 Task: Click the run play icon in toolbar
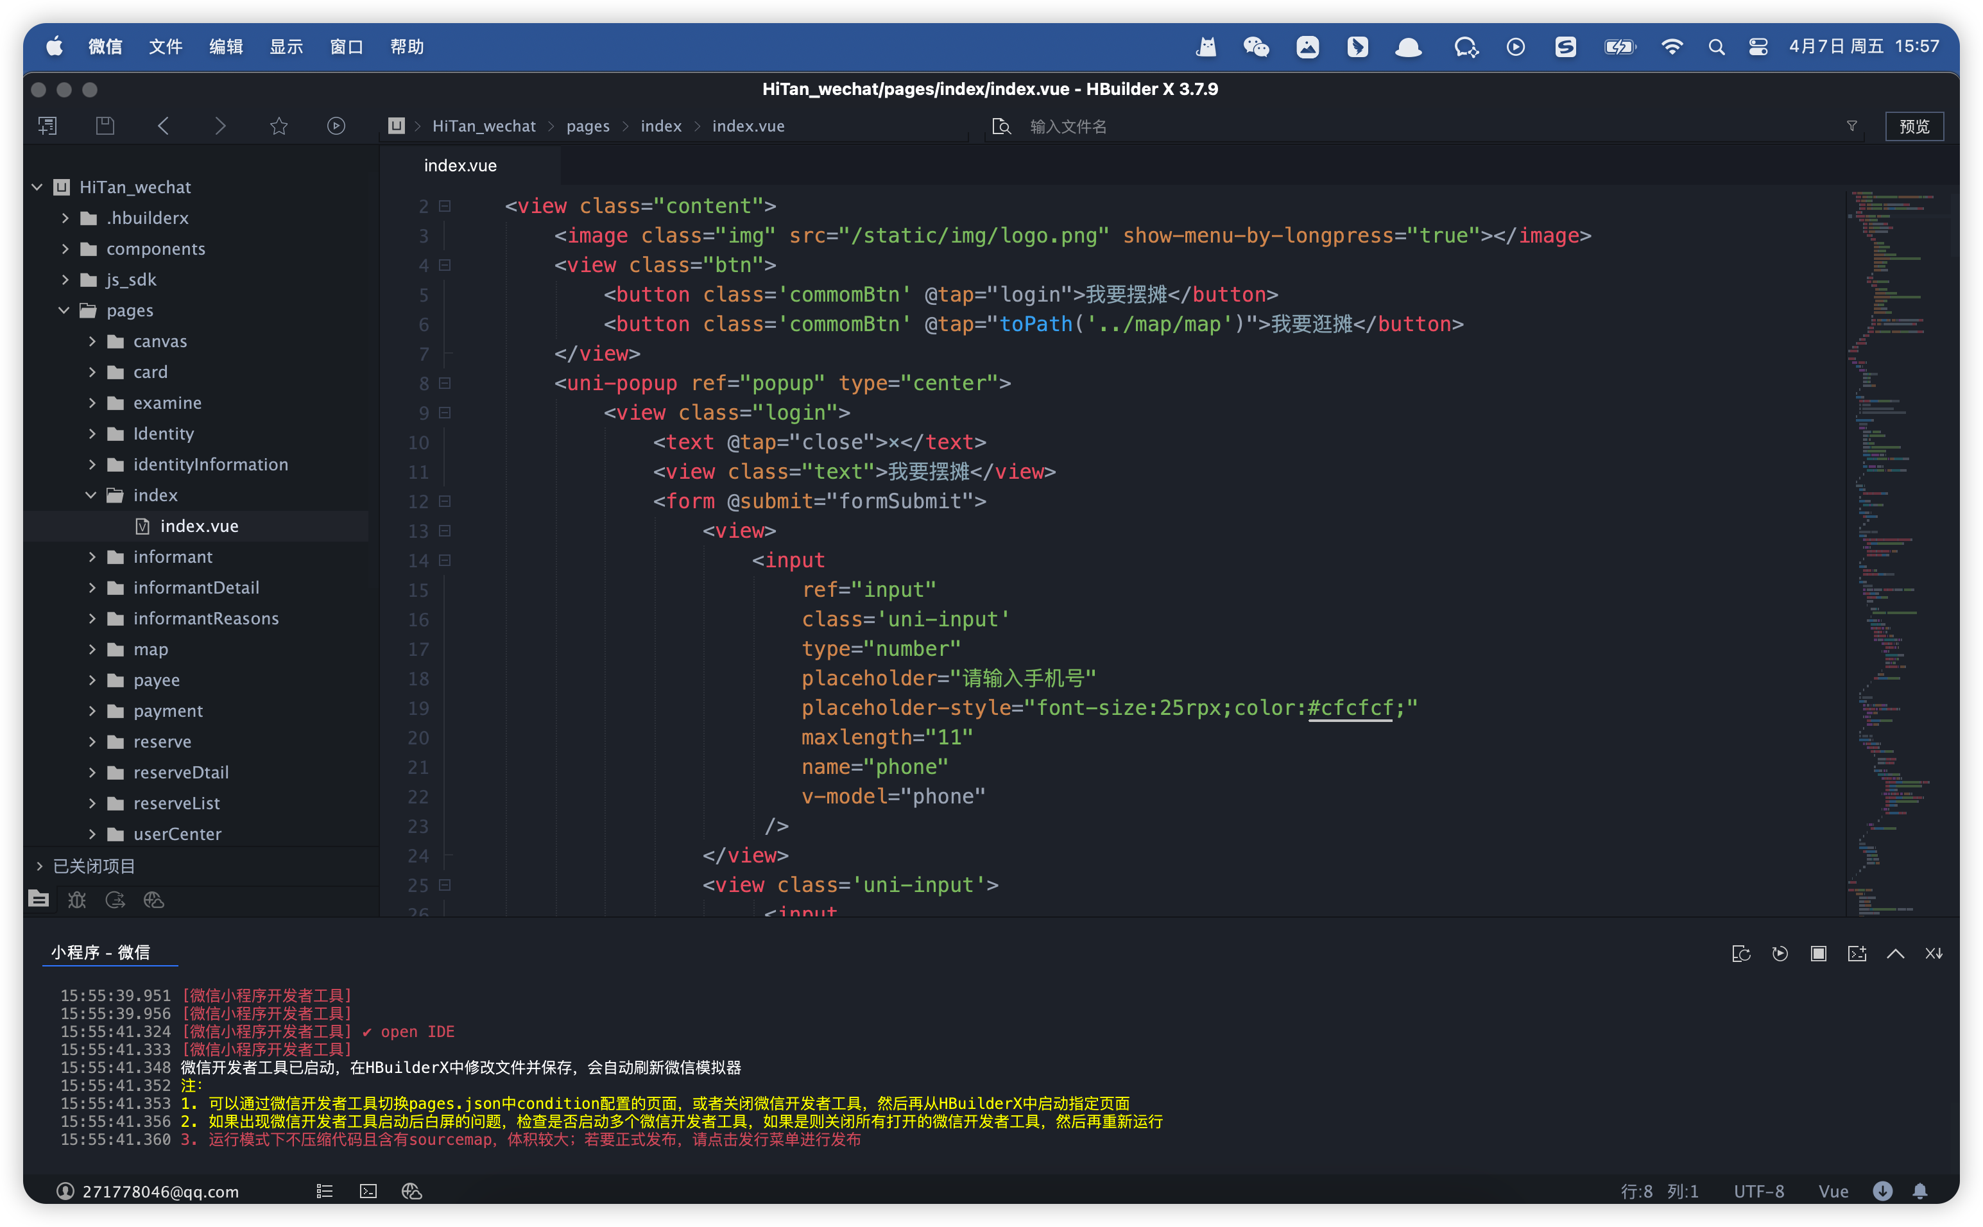pos(336,126)
